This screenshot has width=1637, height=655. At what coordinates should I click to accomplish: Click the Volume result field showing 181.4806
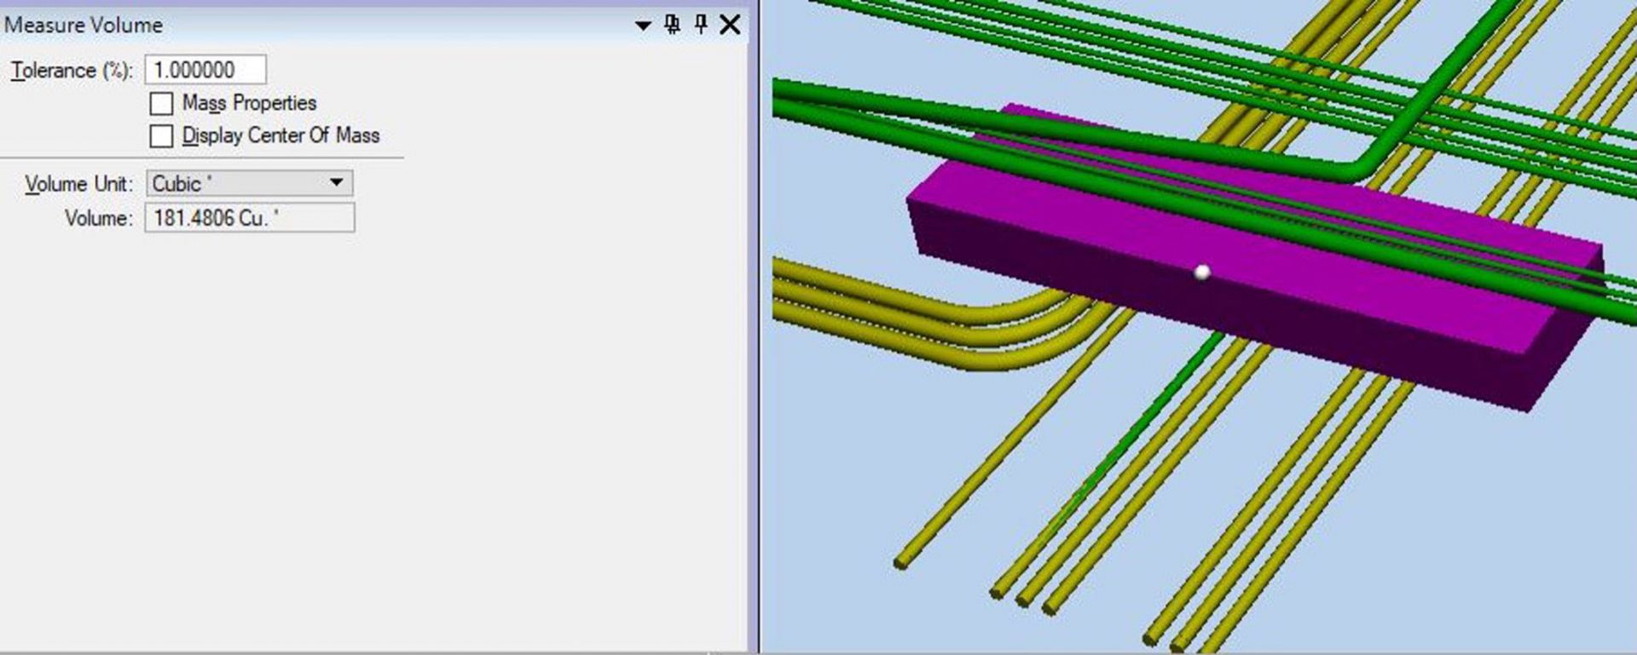pyautogui.click(x=249, y=218)
